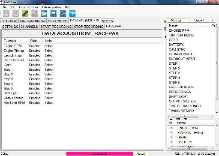
Task: Click the right-pointing arrow left of Monitor tab
Action: (x=165, y=22)
